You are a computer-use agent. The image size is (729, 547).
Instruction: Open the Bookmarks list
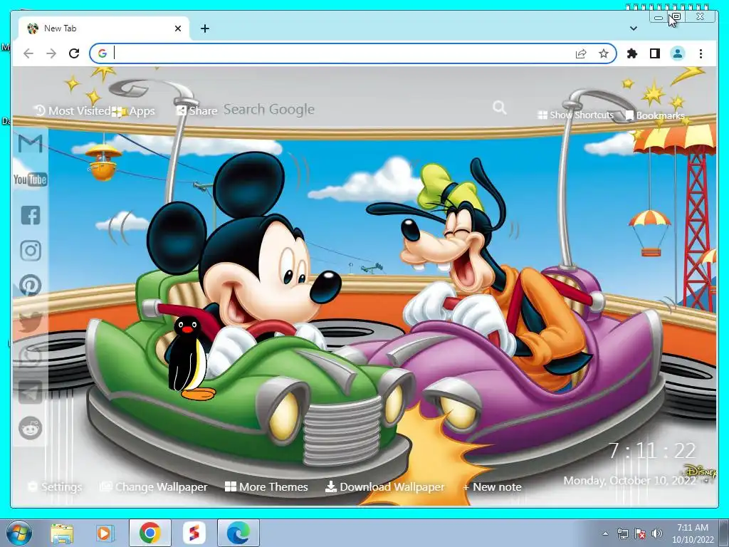(x=655, y=115)
